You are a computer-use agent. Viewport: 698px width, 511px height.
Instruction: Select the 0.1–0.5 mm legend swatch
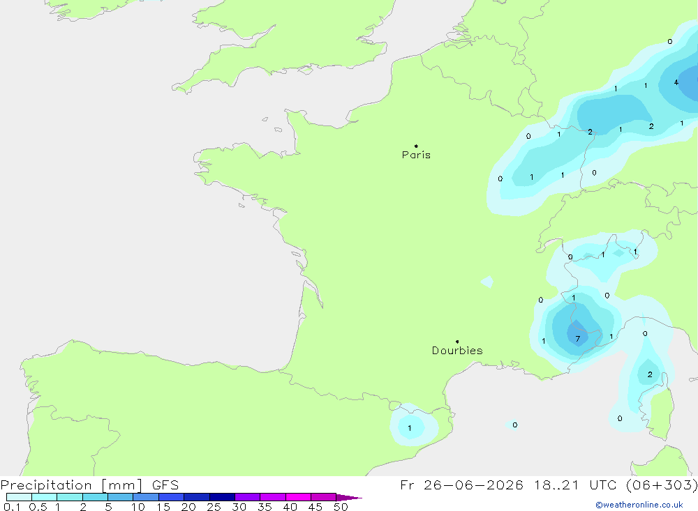coord(19,497)
